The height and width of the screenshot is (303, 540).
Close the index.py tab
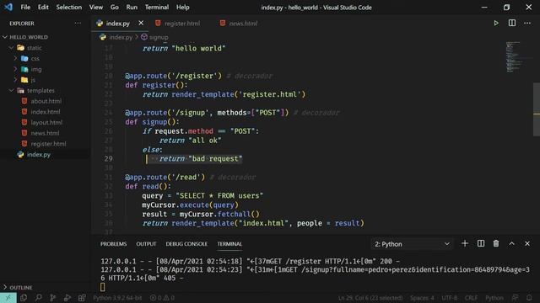[141, 23]
